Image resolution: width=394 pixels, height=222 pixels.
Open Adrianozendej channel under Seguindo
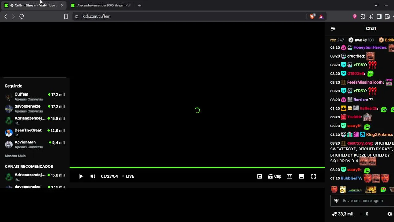pos(35,121)
